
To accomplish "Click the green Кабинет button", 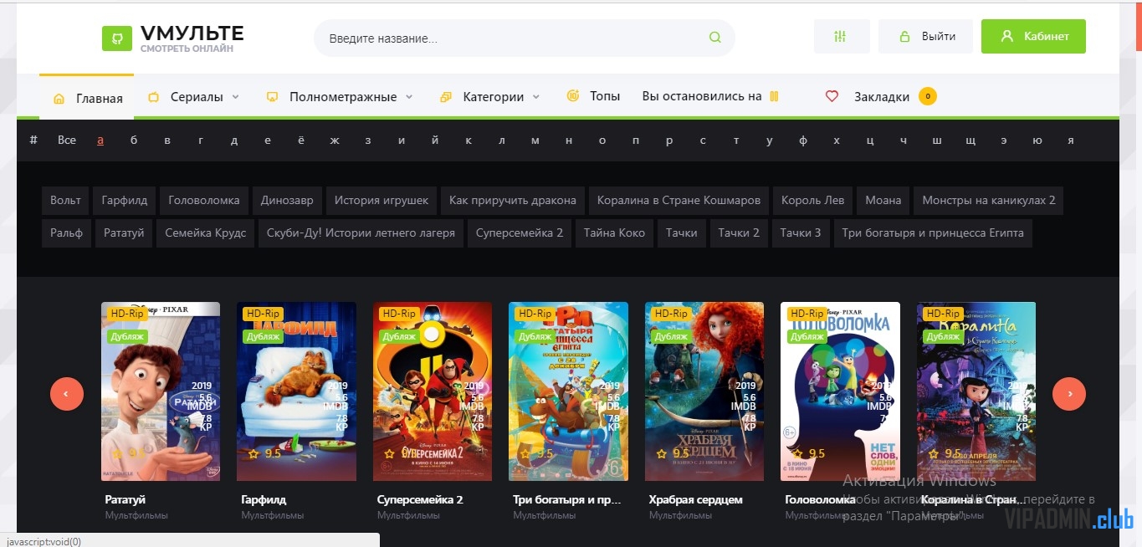I will pyautogui.click(x=1033, y=37).
